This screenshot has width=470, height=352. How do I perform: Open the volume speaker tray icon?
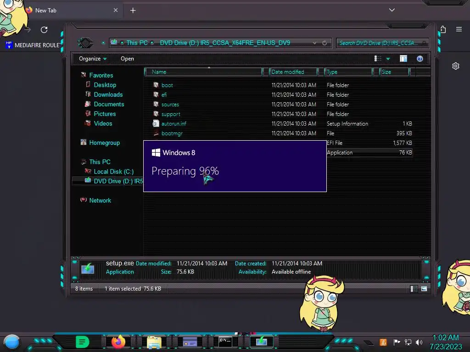point(419,342)
